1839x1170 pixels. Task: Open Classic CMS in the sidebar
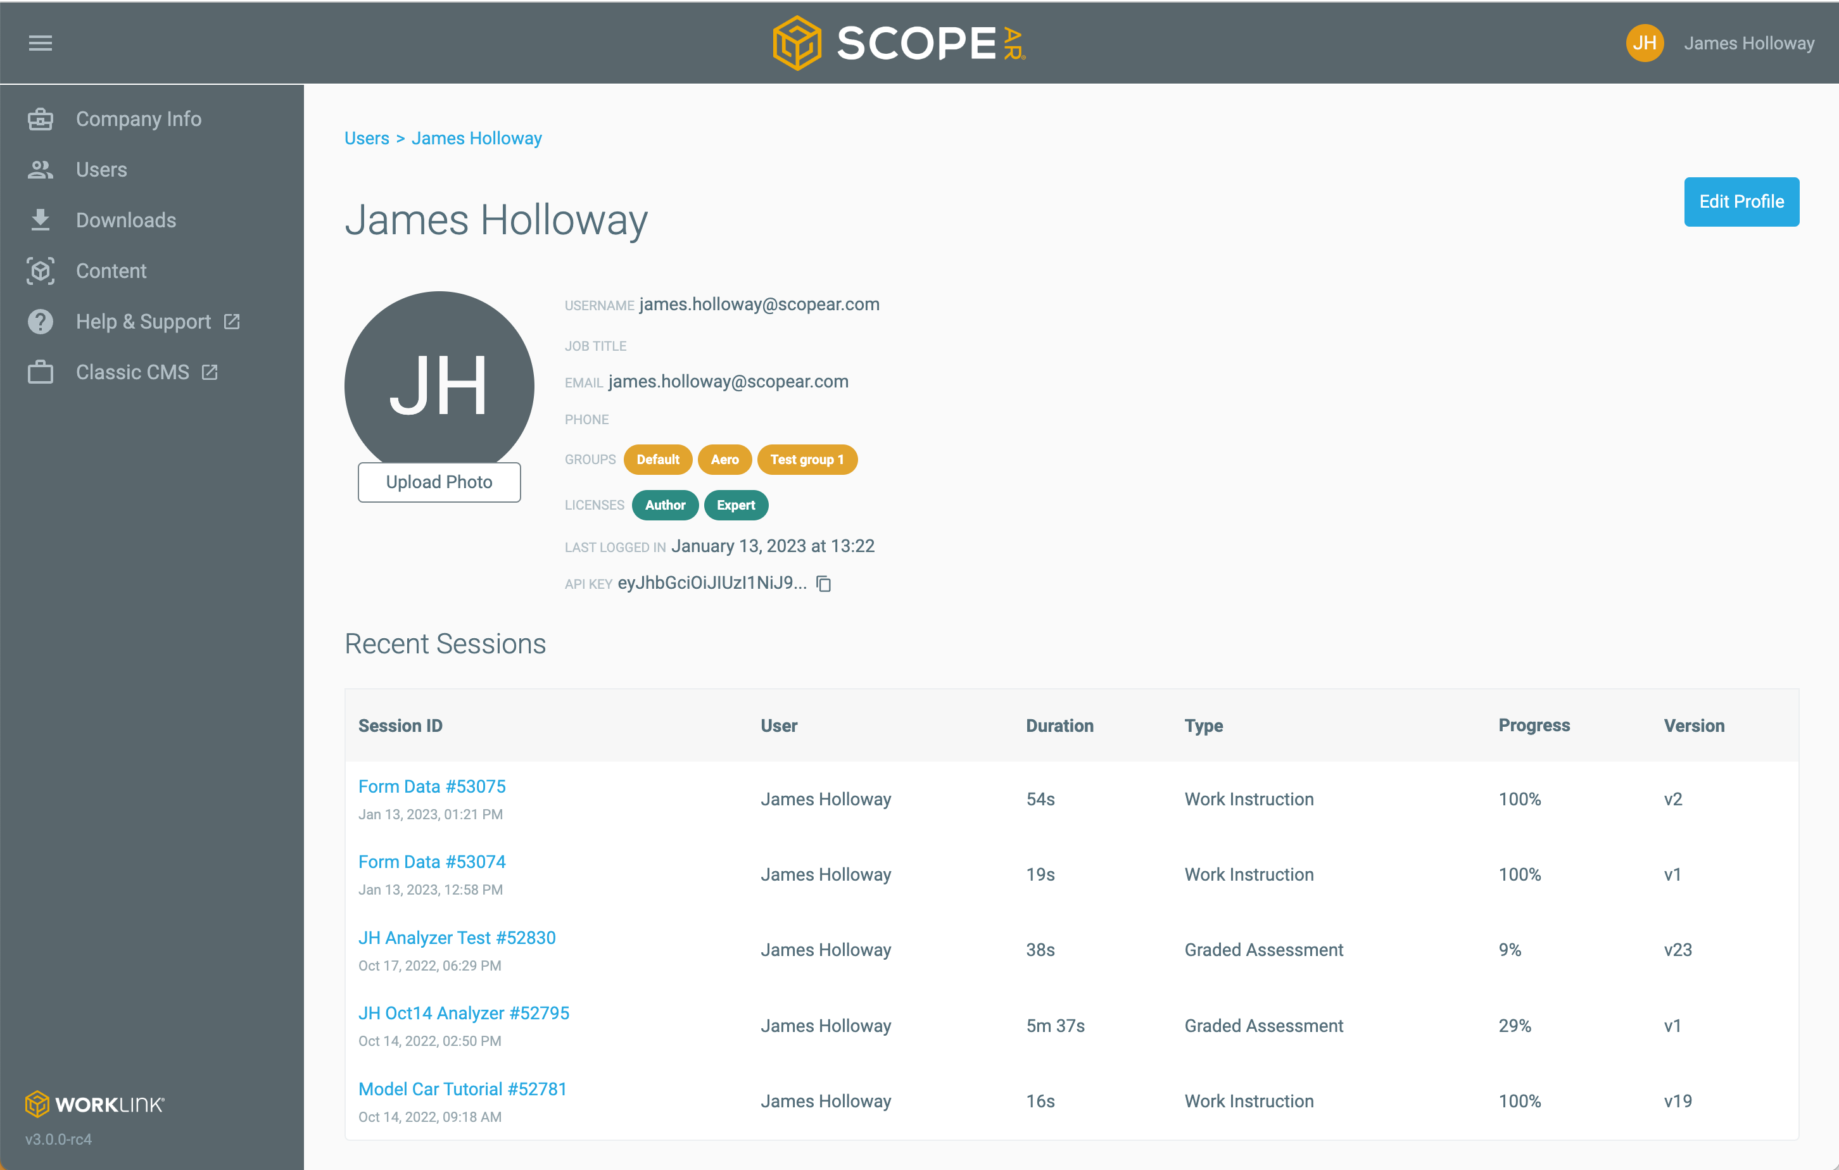pos(133,372)
